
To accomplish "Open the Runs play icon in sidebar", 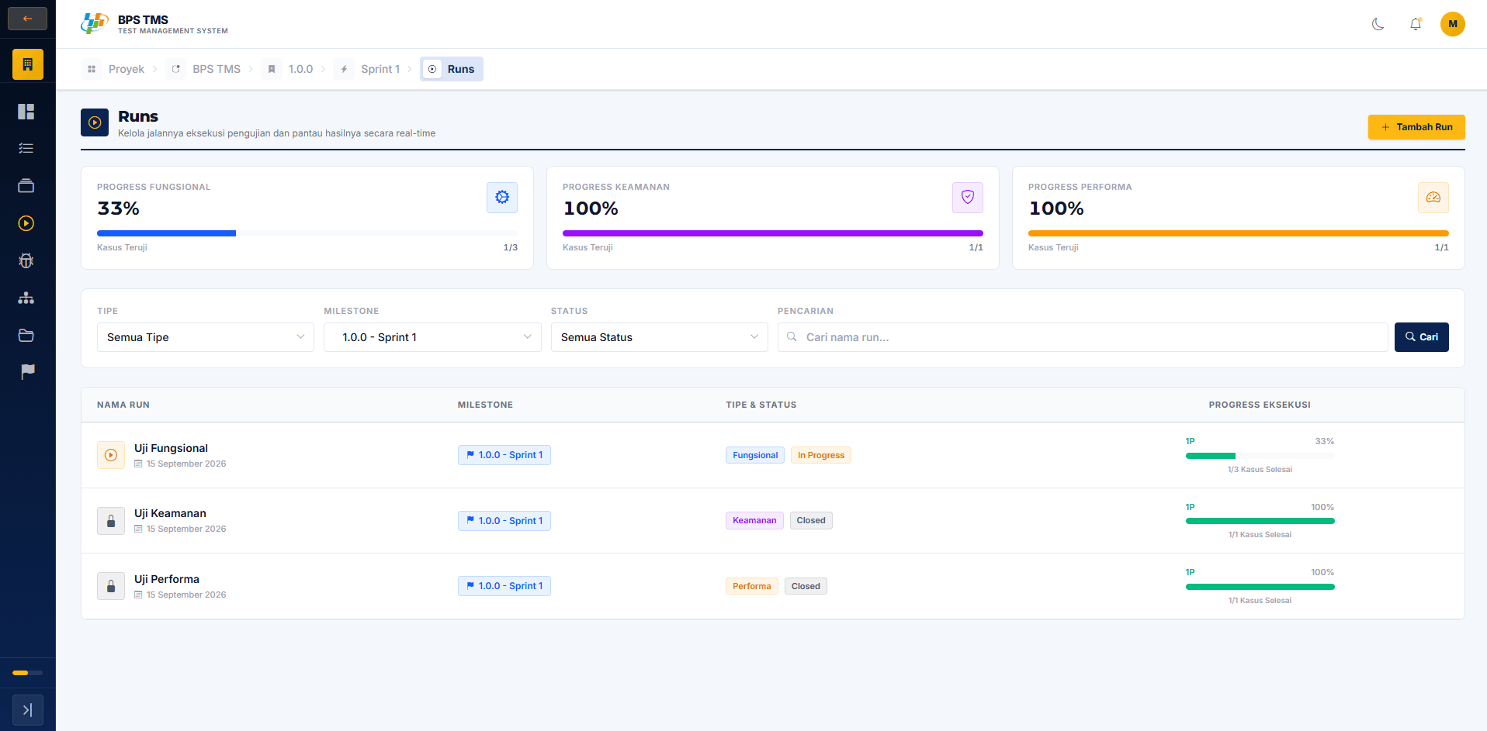I will click(26, 223).
